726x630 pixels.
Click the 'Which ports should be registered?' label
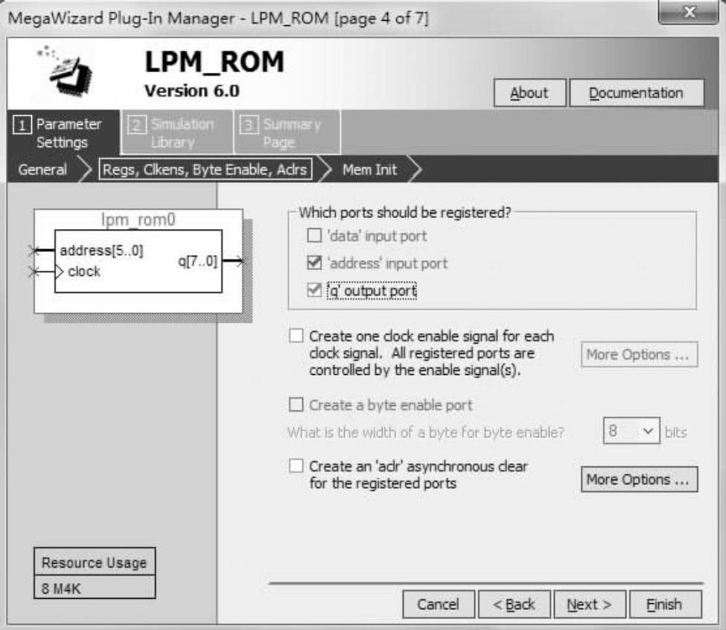404,212
